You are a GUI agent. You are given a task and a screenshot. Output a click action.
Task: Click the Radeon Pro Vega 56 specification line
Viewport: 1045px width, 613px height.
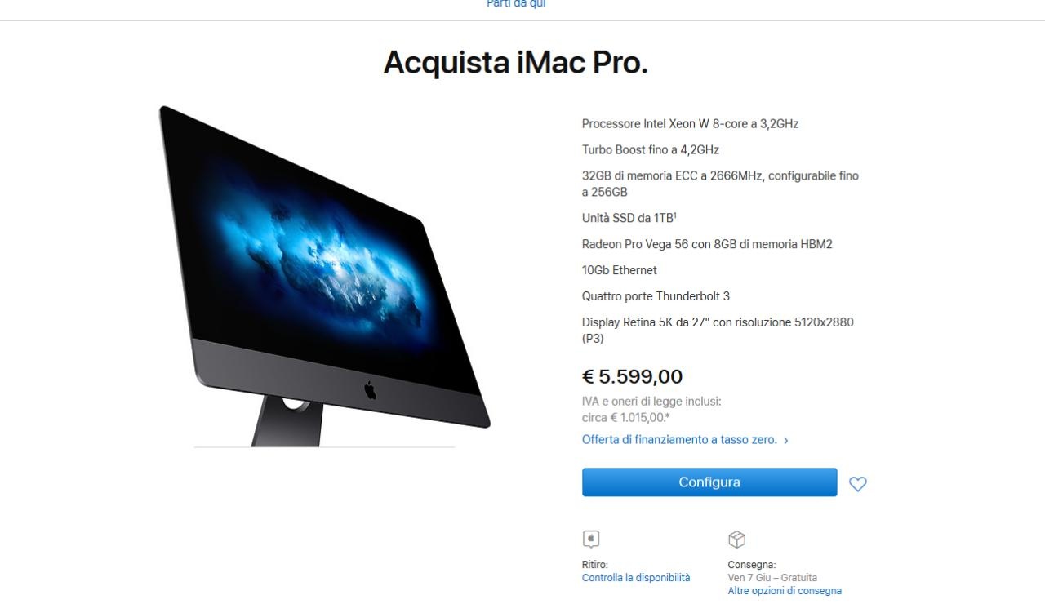707,244
